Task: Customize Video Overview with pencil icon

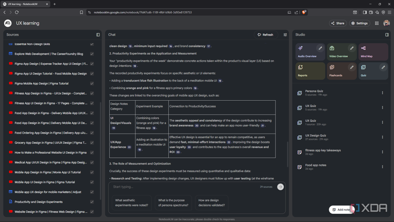Action: point(352,48)
